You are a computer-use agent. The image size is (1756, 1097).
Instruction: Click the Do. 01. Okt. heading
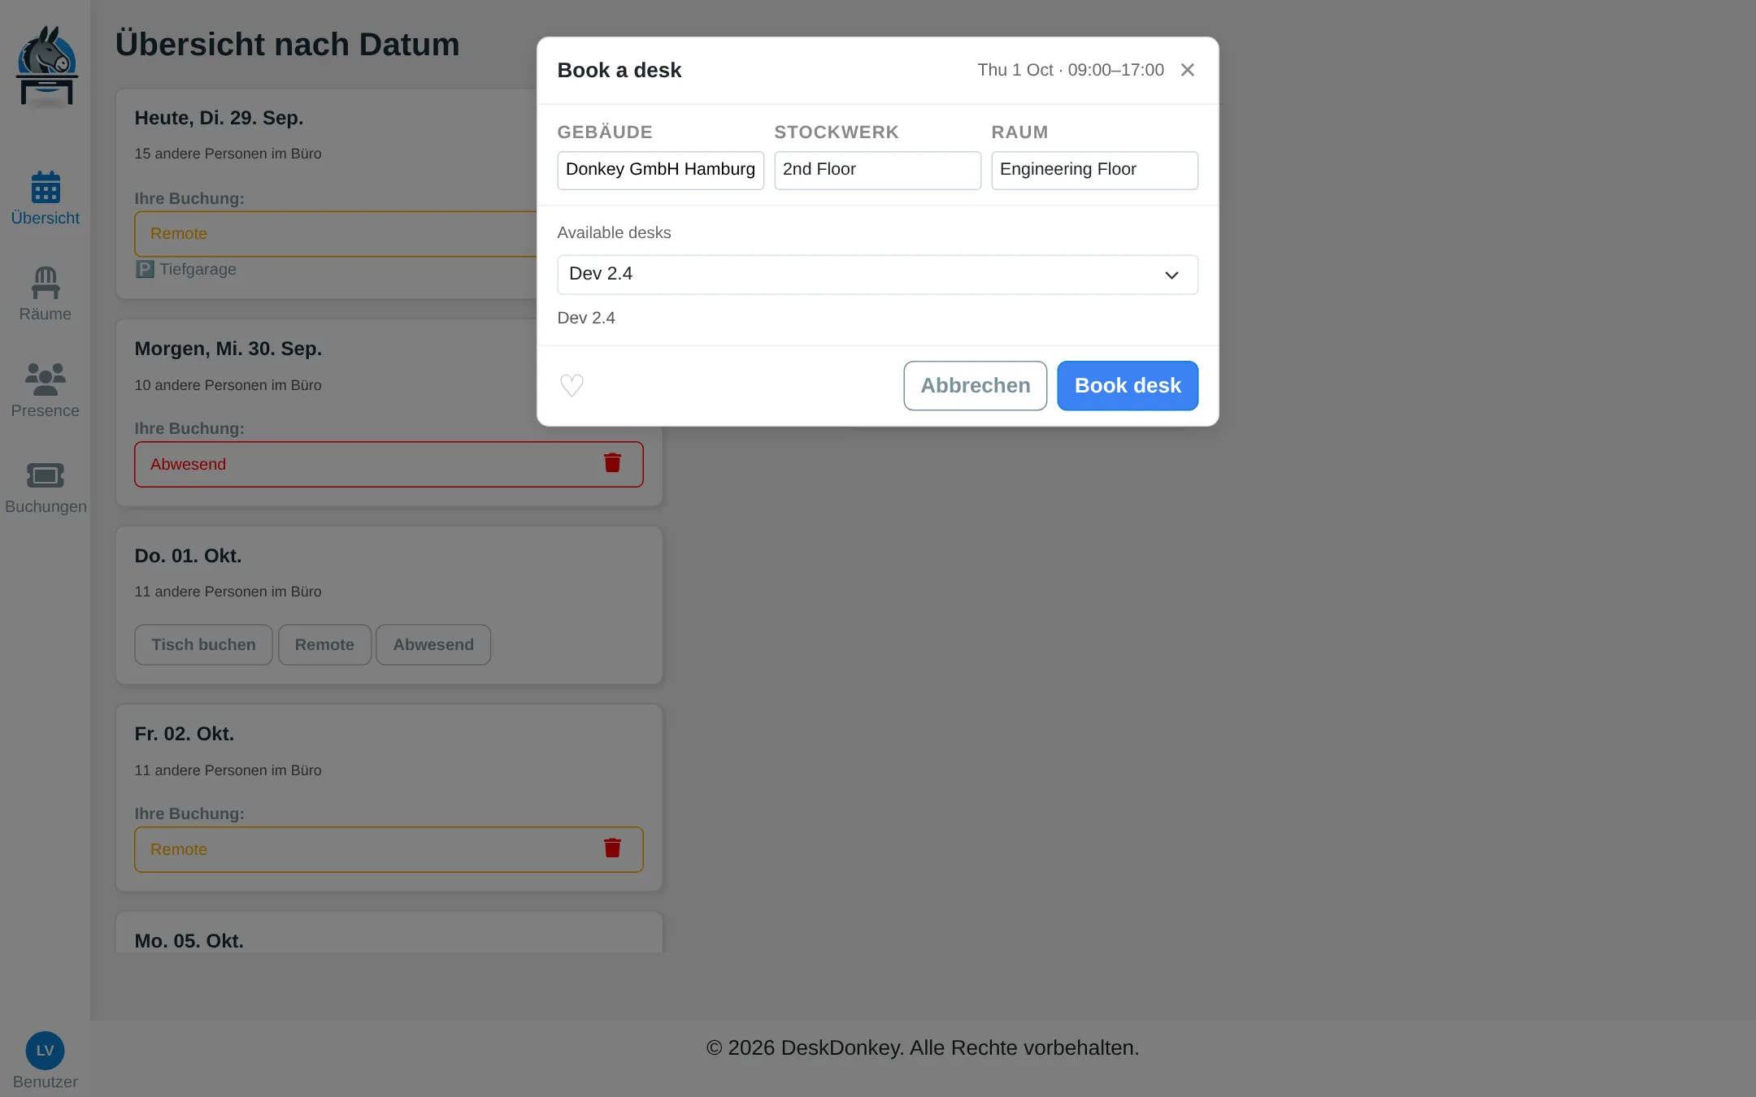point(188,556)
